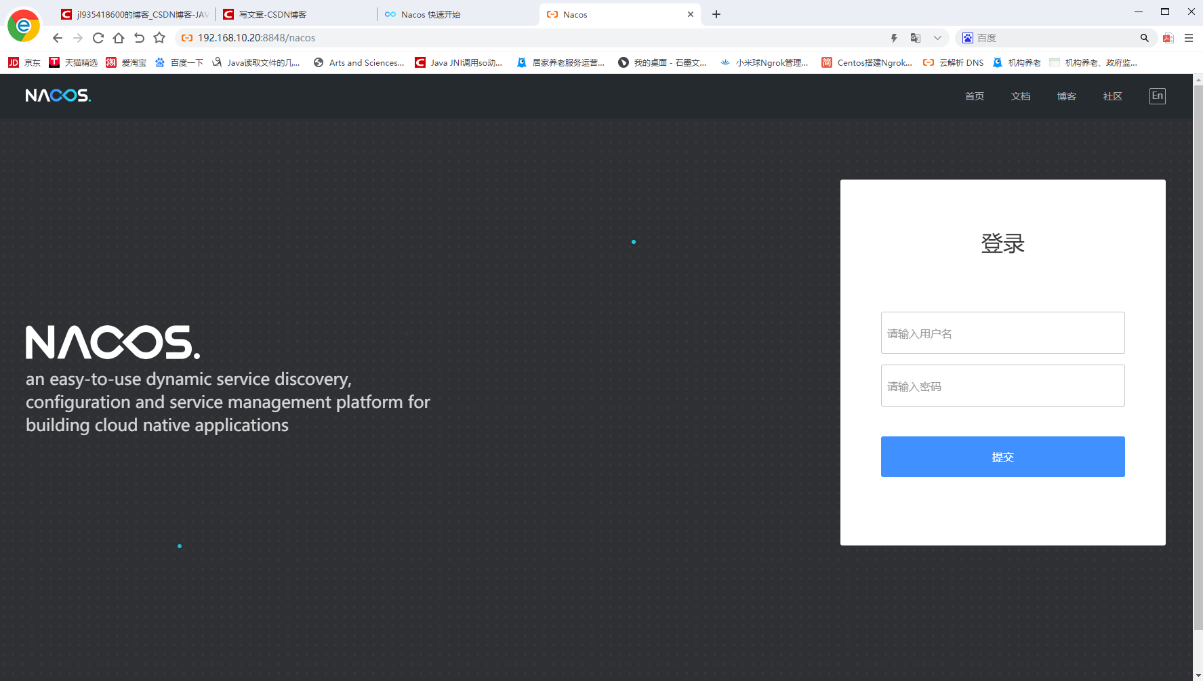Screen dimensions: 1203x681
Task: Open 文档 in Nacos navigation
Action: (1021, 96)
